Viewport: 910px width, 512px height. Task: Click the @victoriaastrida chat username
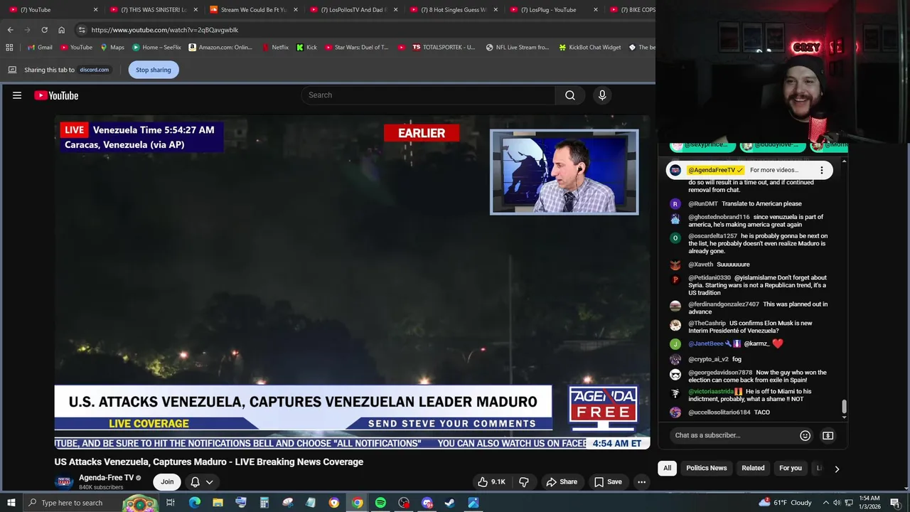point(711,391)
